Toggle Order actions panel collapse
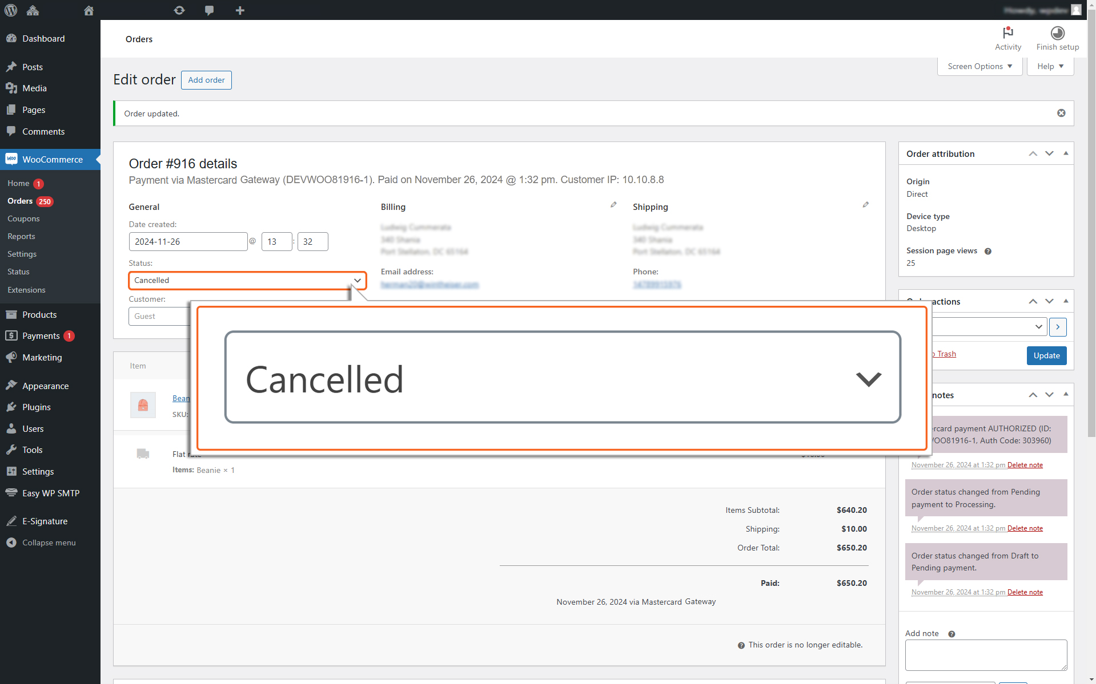This screenshot has height=684, width=1096. 1066,301
